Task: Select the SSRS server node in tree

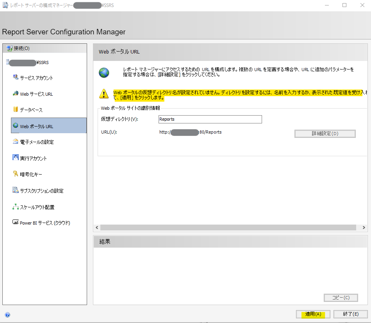Action: point(28,62)
